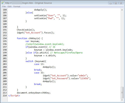Click doApply(); on line 204
This screenshot has width=125, height=103.
(49, 67)
